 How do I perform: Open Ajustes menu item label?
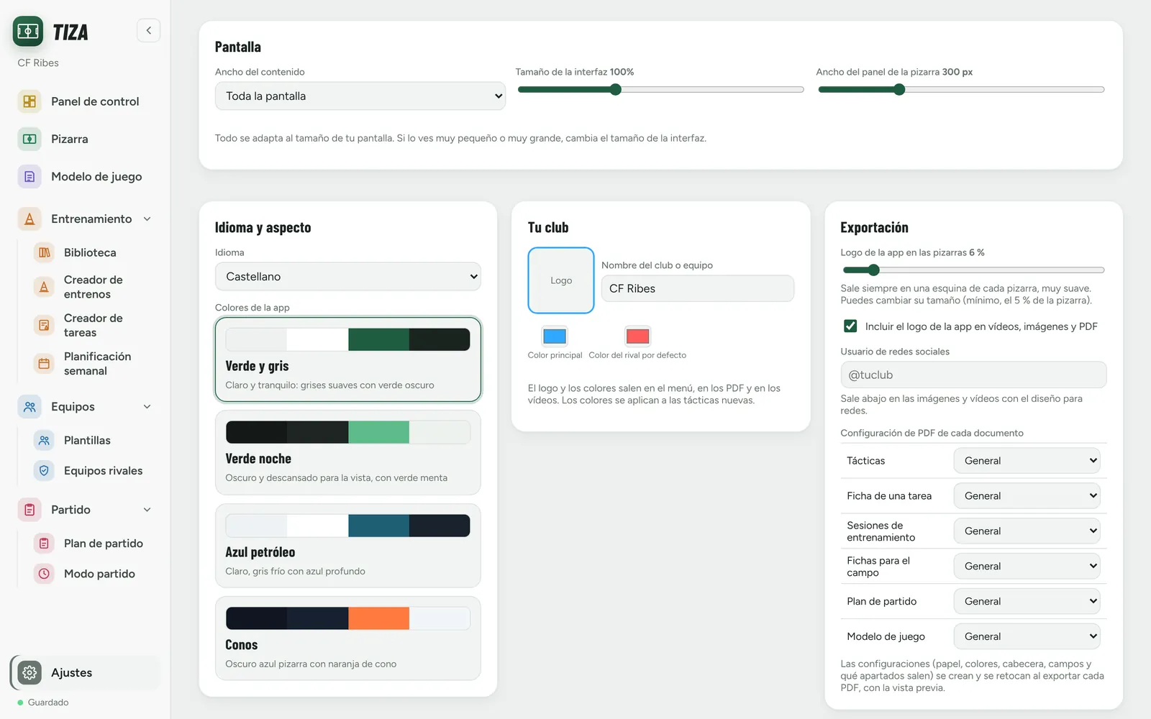click(x=71, y=672)
